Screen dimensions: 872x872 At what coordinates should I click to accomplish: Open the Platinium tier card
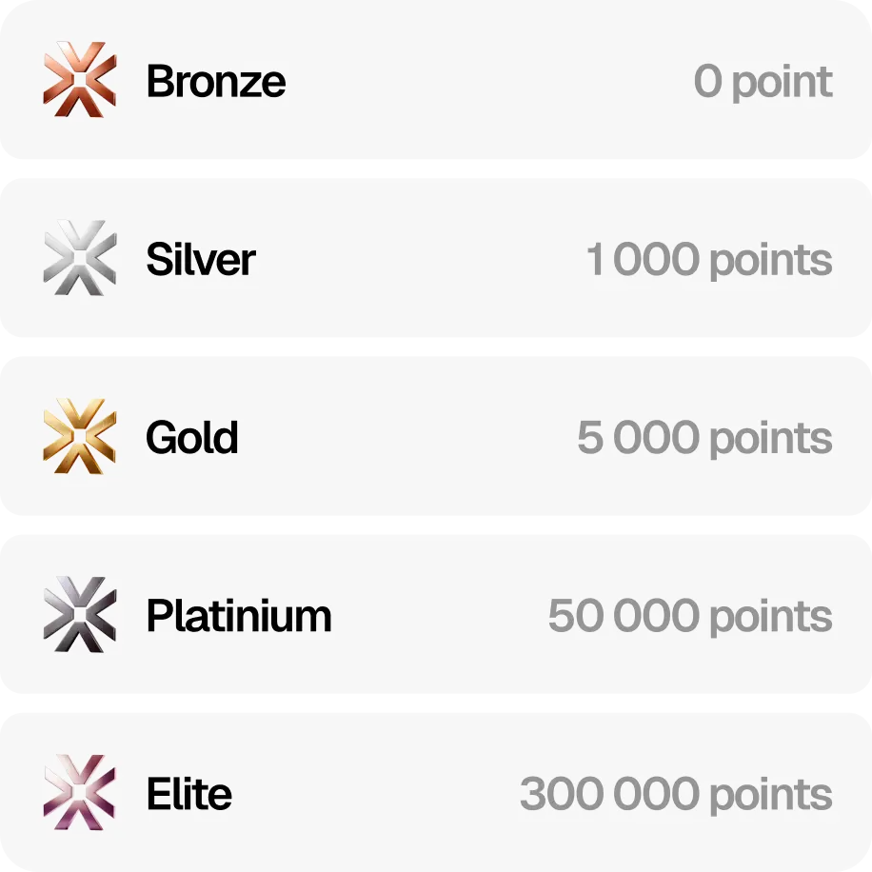pyautogui.click(x=436, y=614)
